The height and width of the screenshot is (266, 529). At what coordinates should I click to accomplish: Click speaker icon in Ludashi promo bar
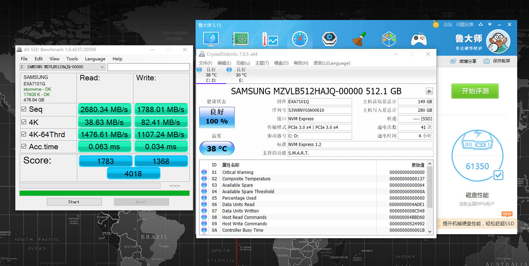point(438,224)
